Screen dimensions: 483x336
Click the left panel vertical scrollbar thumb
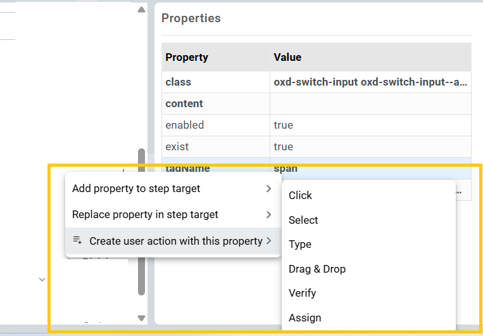141,222
